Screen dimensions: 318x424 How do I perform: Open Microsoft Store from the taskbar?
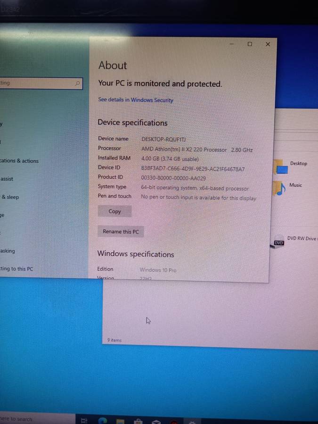click(138, 420)
